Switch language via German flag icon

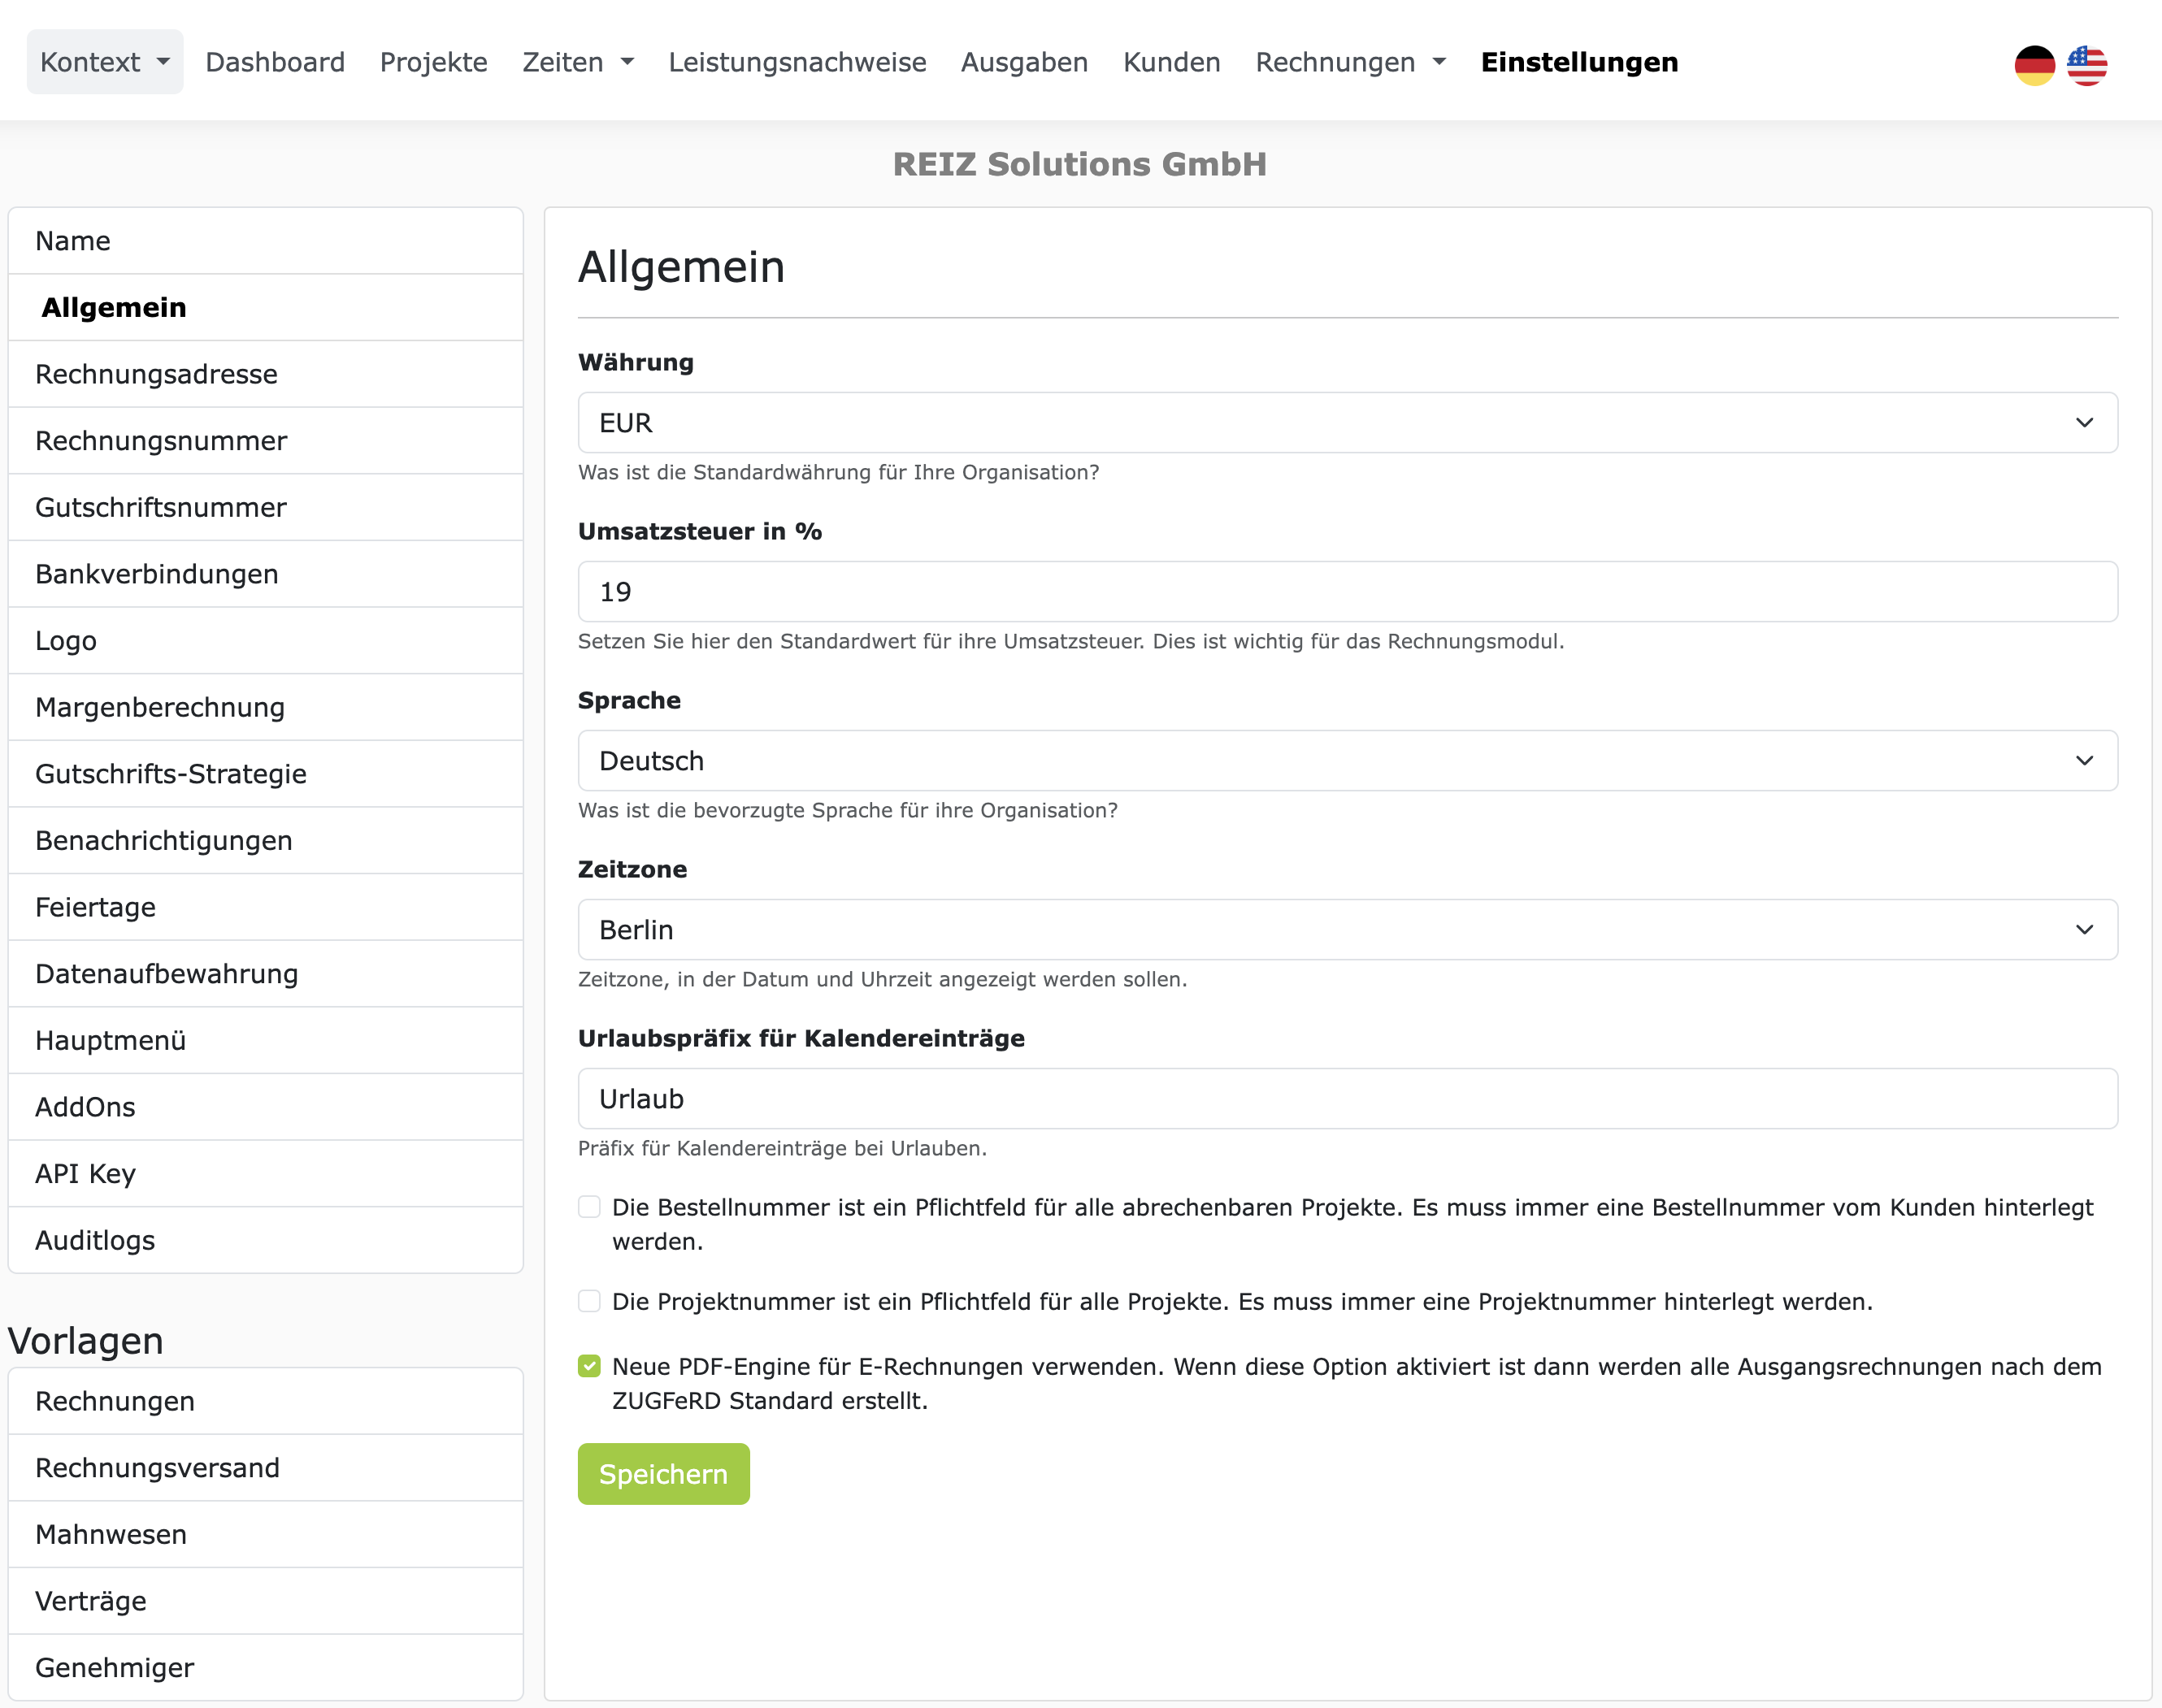(2034, 64)
